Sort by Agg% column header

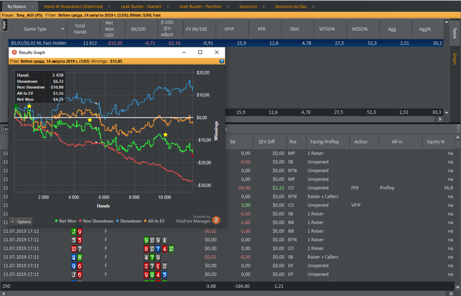[x=425, y=29]
